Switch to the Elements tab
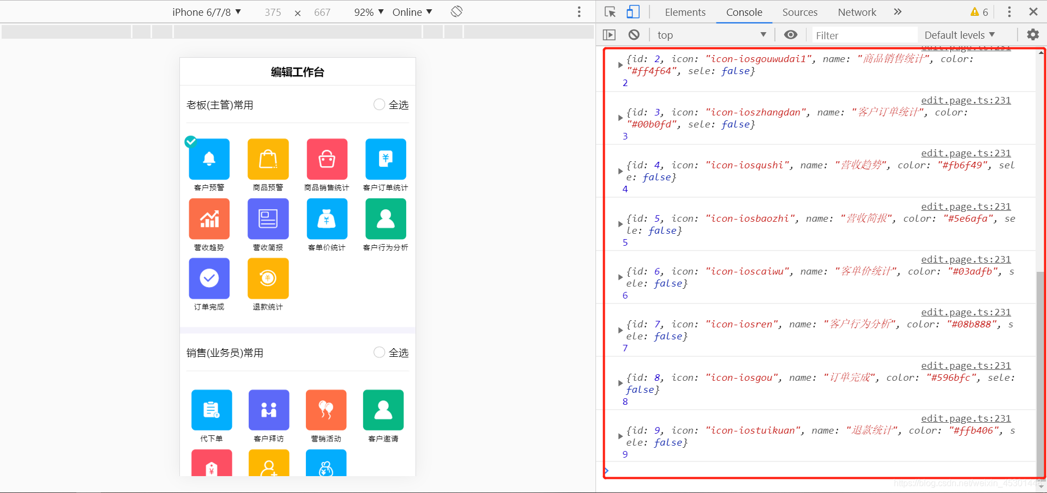The height and width of the screenshot is (493, 1047). point(685,12)
